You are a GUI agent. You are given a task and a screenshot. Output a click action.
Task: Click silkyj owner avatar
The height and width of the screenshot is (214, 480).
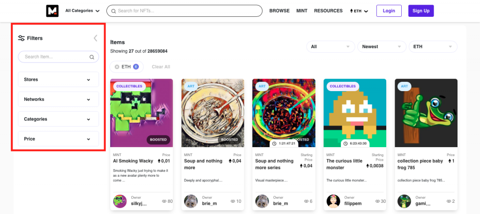[x=120, y=201]
